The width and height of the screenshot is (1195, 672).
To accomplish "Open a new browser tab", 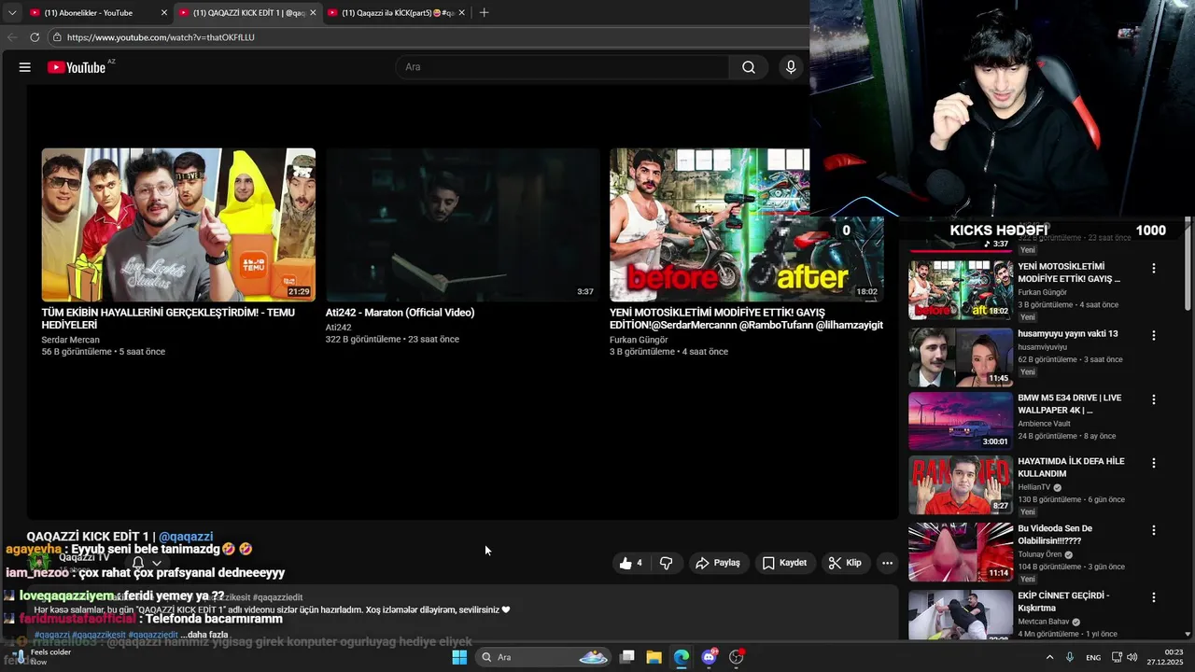I will point(484,13).
